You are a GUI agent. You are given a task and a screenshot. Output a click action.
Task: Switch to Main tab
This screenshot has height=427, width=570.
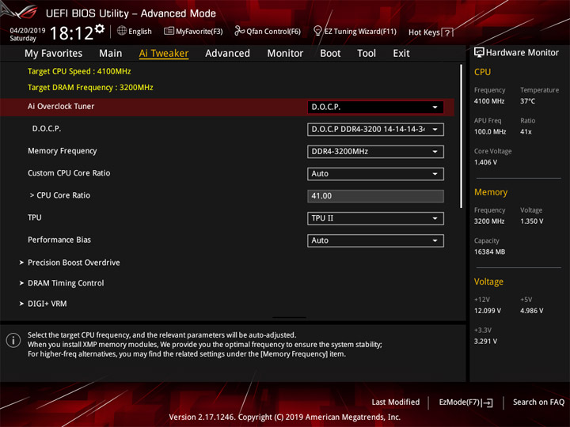point(111,54)
